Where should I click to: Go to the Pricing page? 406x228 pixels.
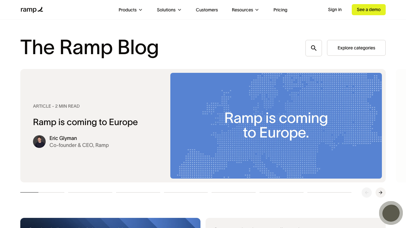pyautogui.click(x=280, y=10)
